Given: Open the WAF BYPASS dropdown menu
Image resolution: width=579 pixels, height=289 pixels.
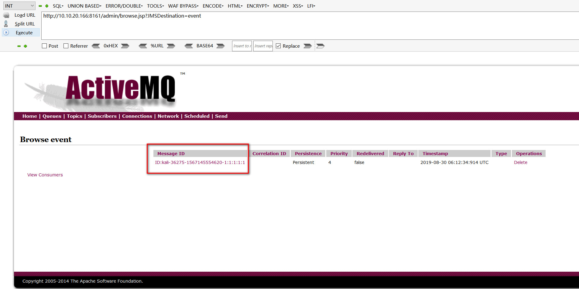Looking at the screenshot, I should (x=183, y=6).
